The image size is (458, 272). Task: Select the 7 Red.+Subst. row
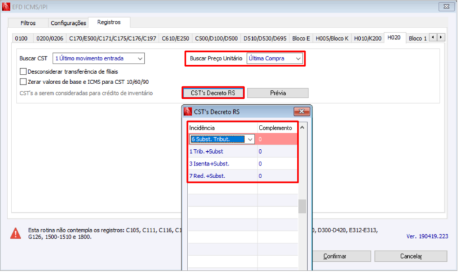click(x=242, y=176)
